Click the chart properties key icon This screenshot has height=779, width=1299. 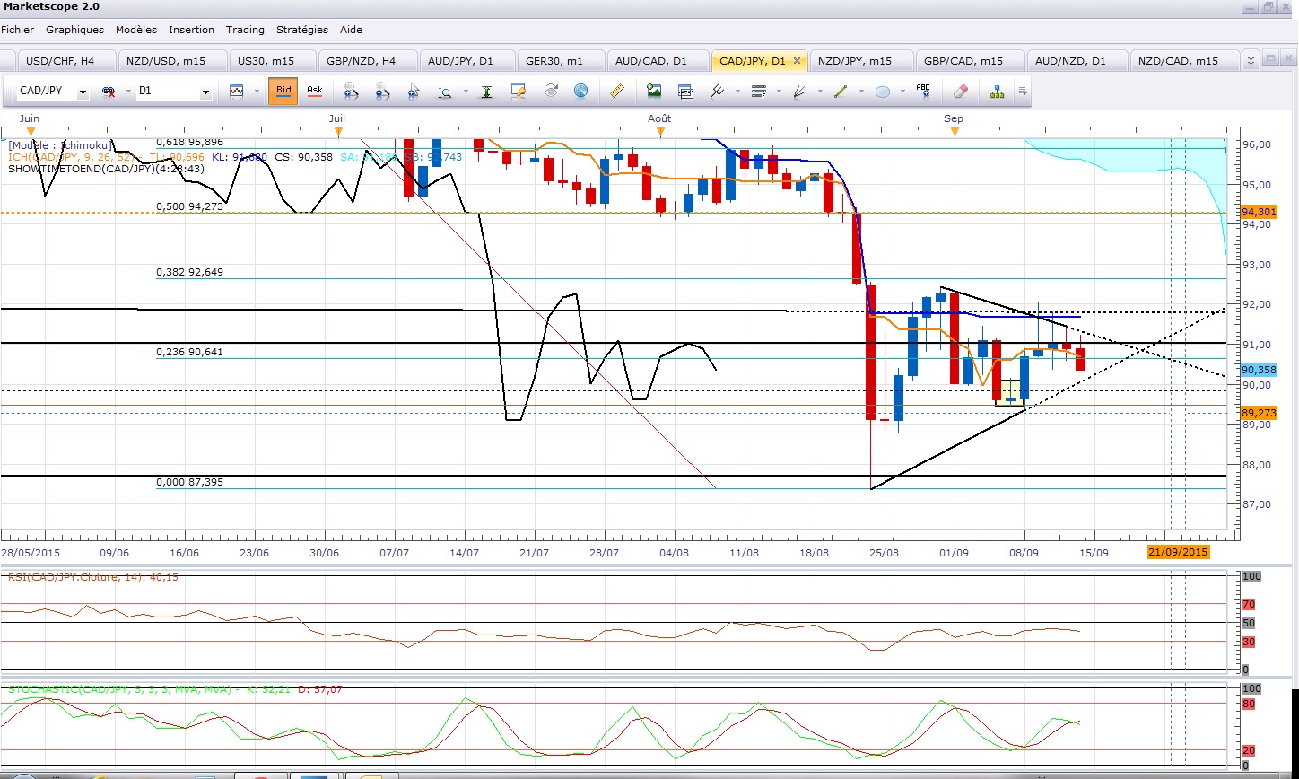518,92
